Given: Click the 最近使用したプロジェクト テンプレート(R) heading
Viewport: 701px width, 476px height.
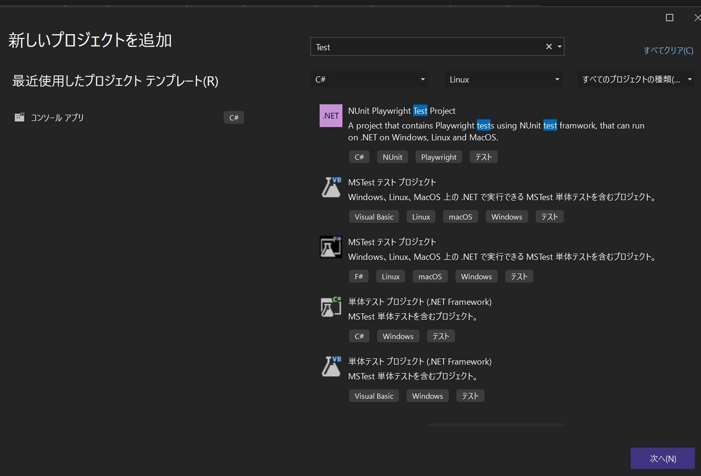Looking at the screenshot, I should [115, 81].
